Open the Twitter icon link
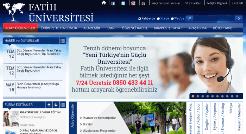The width and height of the screenshot is (246, 134). point(123,3)
